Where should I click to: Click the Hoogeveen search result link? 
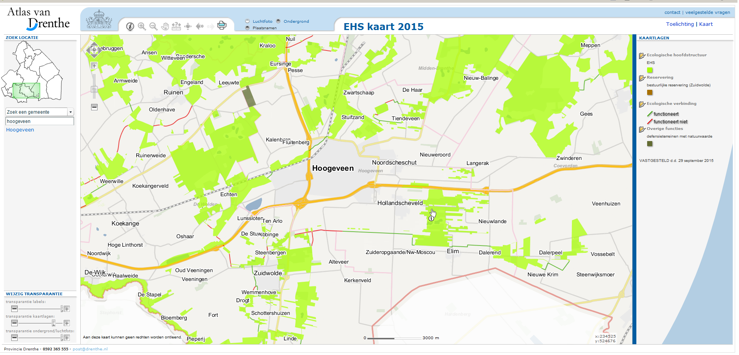tap(20, 130)
